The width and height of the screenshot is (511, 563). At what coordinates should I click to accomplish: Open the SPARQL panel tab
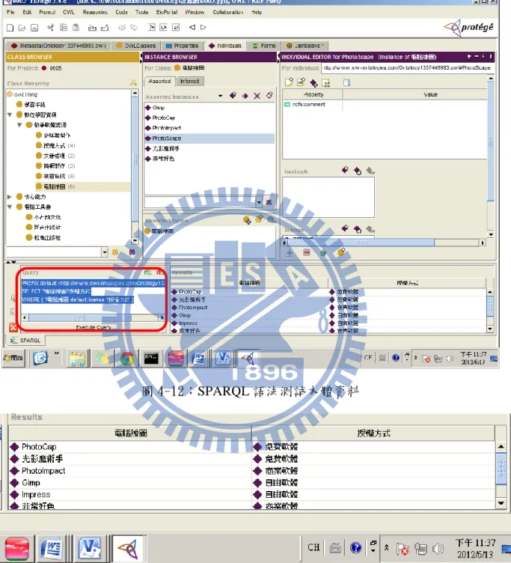point(26,341)
